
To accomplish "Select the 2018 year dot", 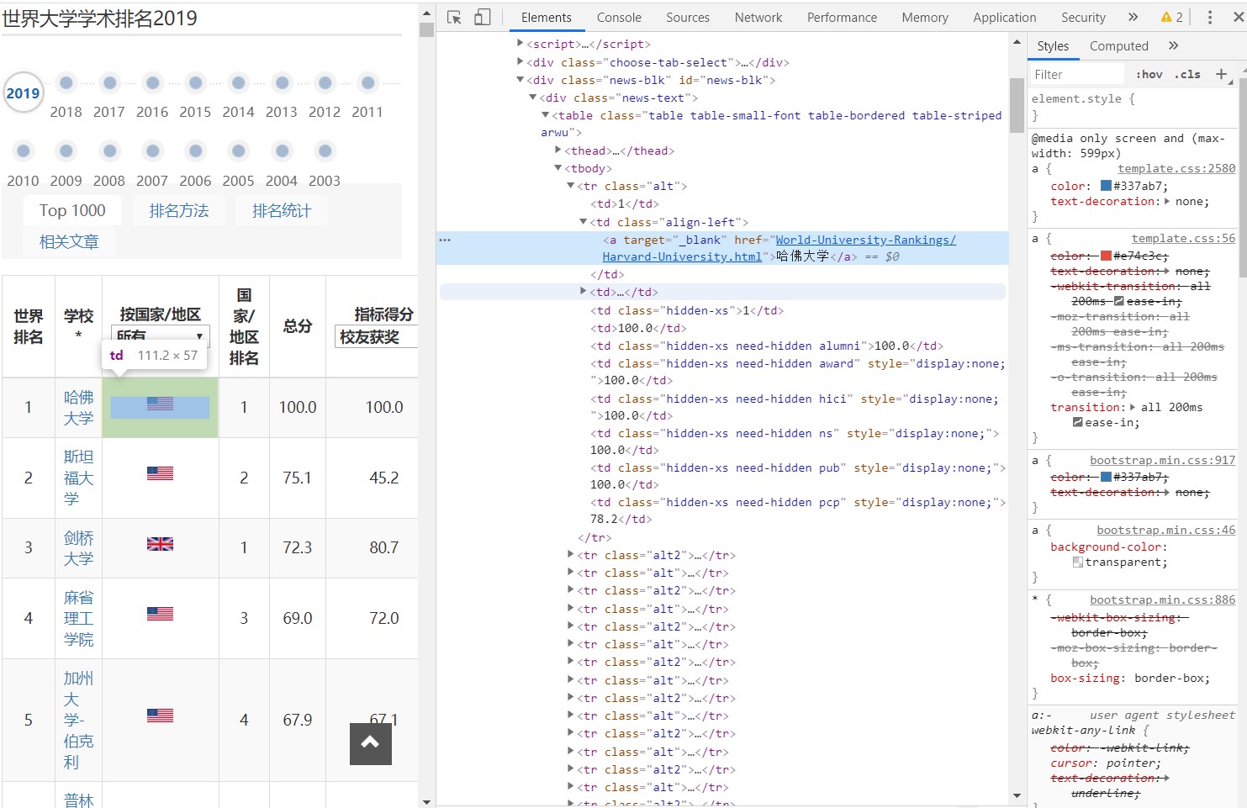I will [x=66, y=82].
